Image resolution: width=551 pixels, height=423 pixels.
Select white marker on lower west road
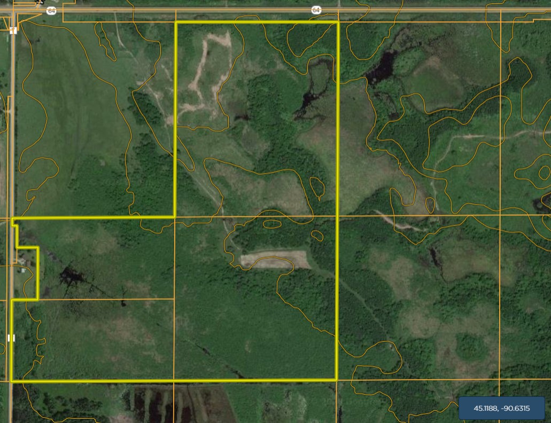point(11,338)
